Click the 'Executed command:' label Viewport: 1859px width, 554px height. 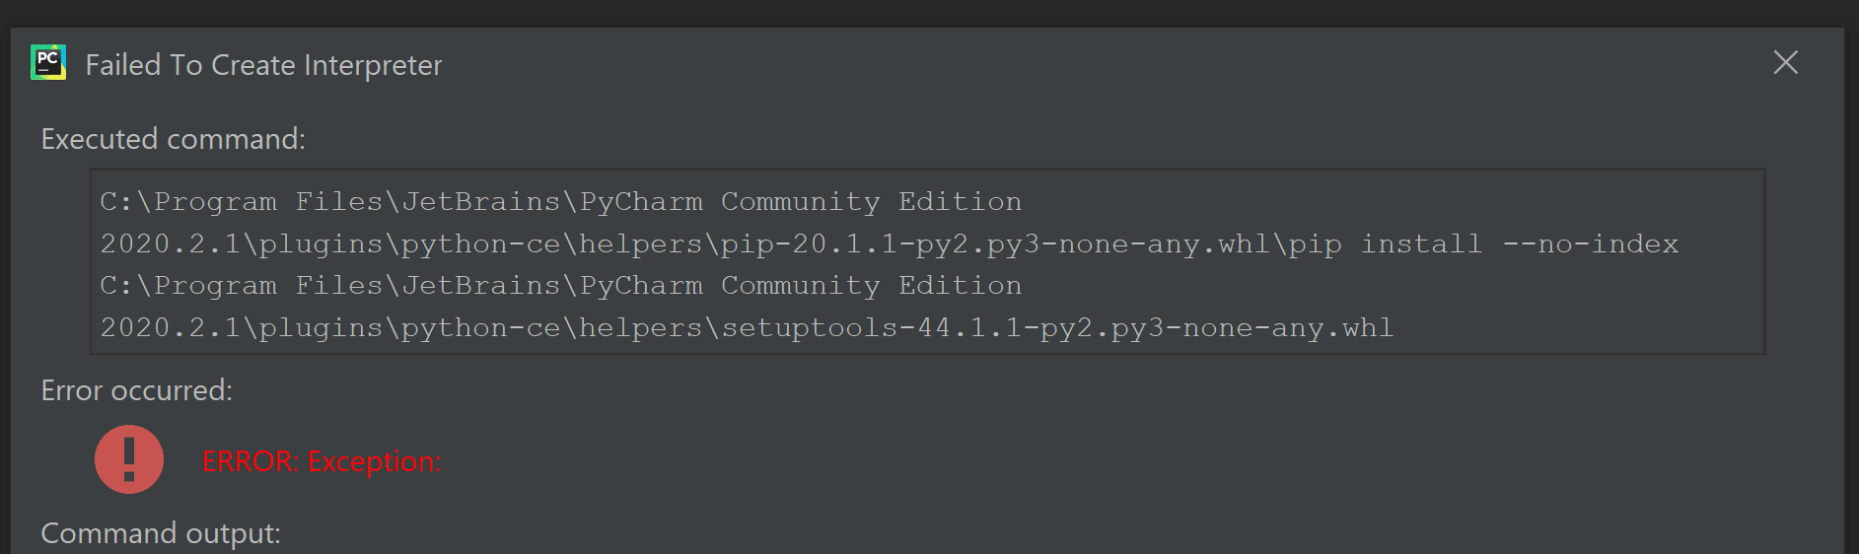174,139
